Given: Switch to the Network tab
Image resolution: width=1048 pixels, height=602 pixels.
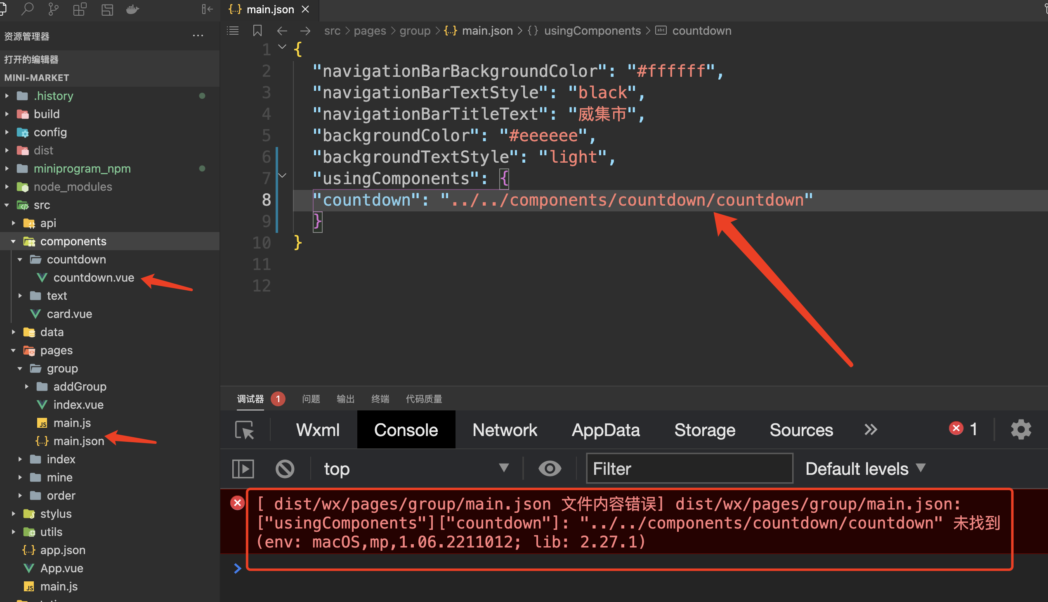Looking at the screenshot, I should [504, 430].
